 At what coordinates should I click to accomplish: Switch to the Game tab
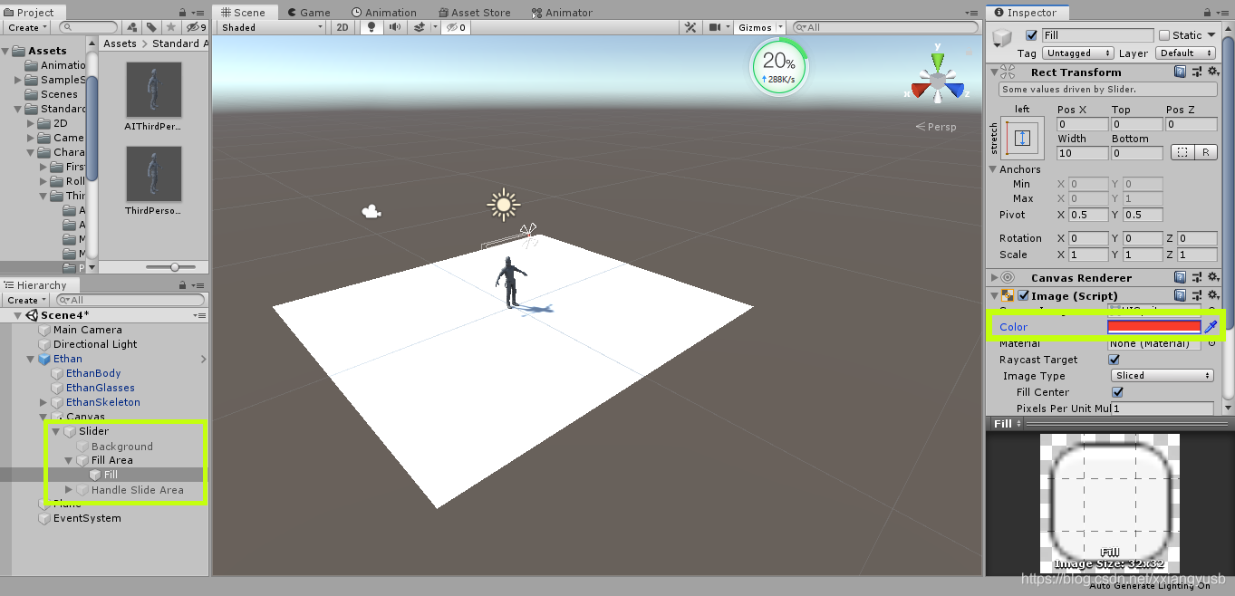pyautogui.click(x=308, y=13)
